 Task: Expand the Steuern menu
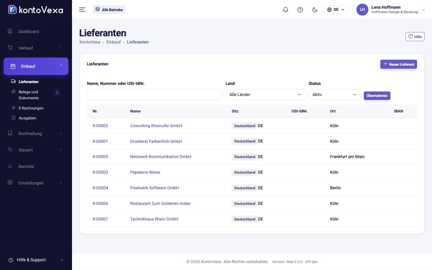[x=36, y=150]
